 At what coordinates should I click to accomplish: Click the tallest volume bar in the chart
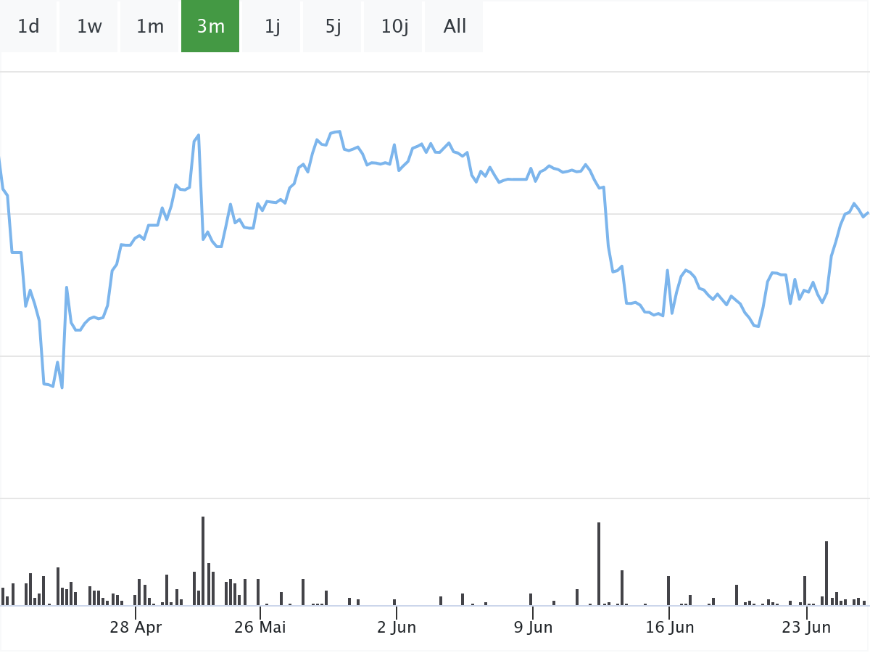203,560
